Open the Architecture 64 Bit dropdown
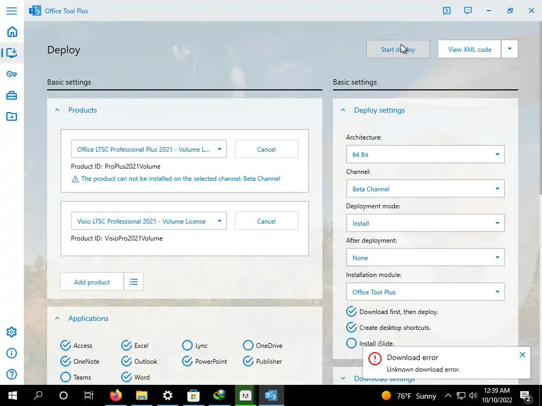This screenshot has width=542, height=406. (425, 154)
